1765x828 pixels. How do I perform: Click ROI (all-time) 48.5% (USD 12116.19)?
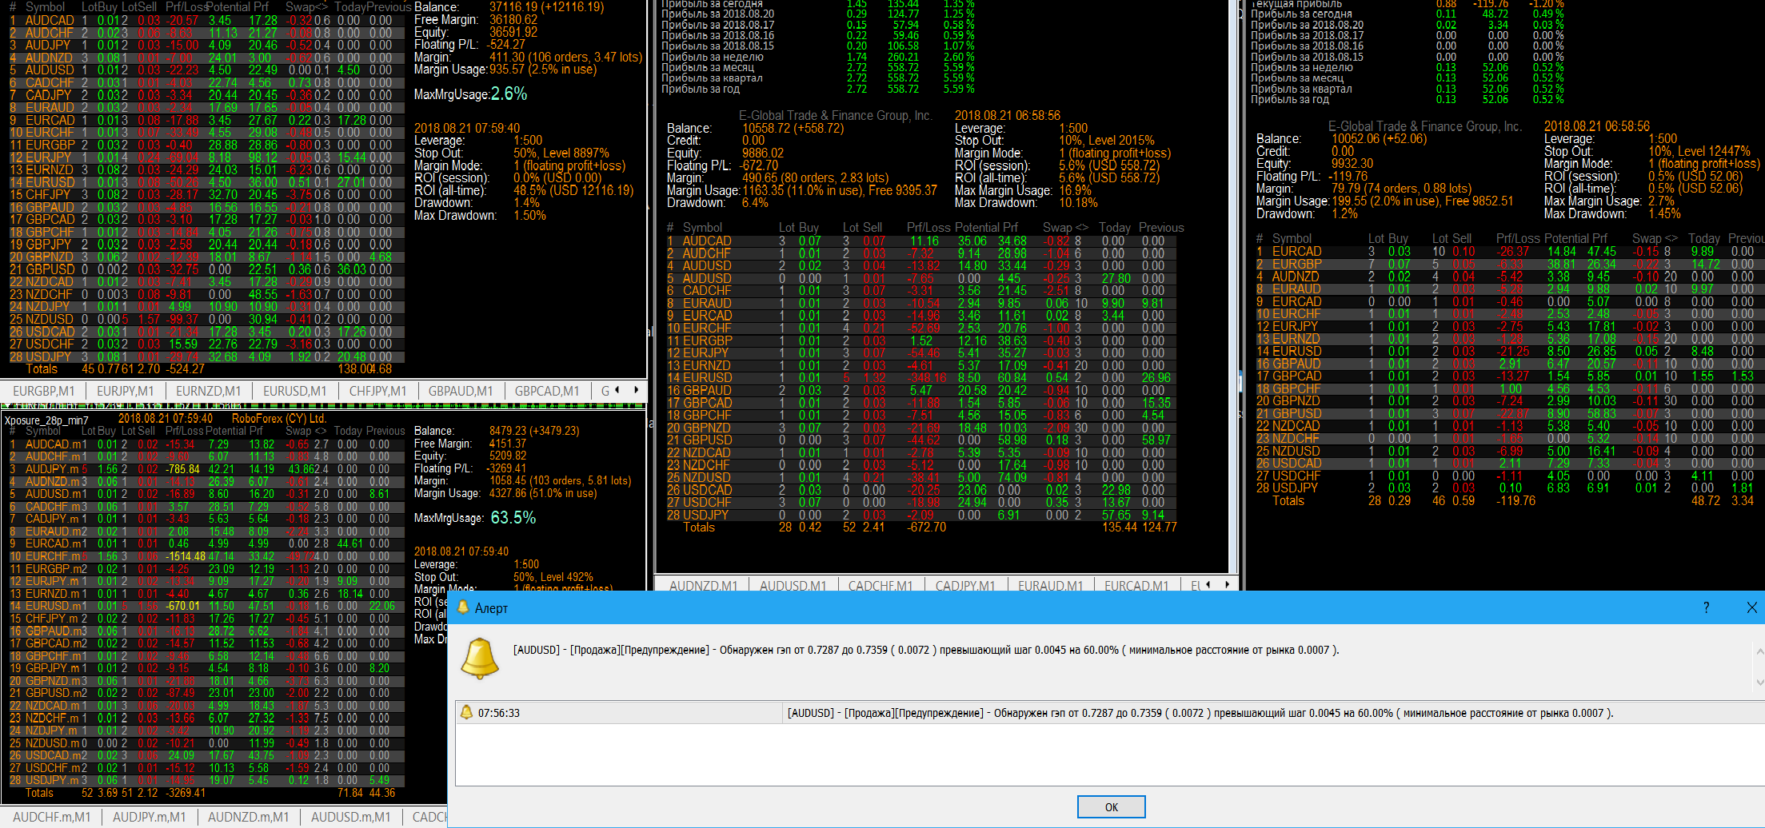[573, 190]
